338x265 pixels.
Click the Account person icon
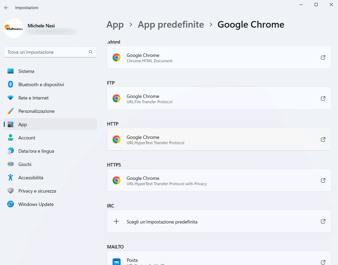tap(11, 138)
